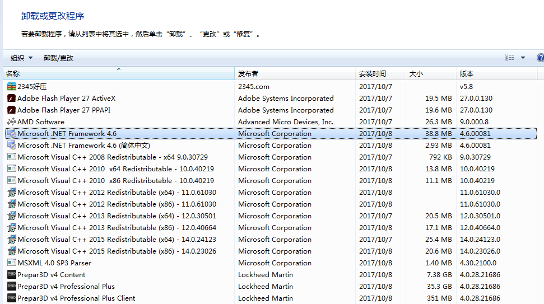This screenshot has height=304, width=544.
Task: Click the Visual C++ 2008 x64 icon
Action: [x=11, y=157]
